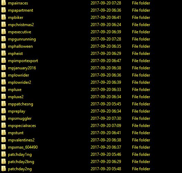This screenshot has width=182, height=173.
Task: Select the mphalloween folder label
Action: (20, 46)
